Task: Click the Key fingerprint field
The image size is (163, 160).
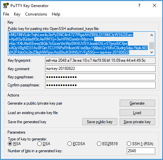Action: (x=100, y=60)
